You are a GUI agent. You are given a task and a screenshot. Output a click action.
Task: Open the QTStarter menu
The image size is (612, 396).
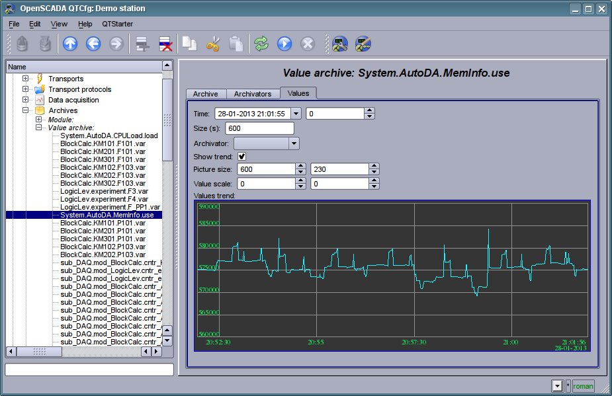point(118,24)
